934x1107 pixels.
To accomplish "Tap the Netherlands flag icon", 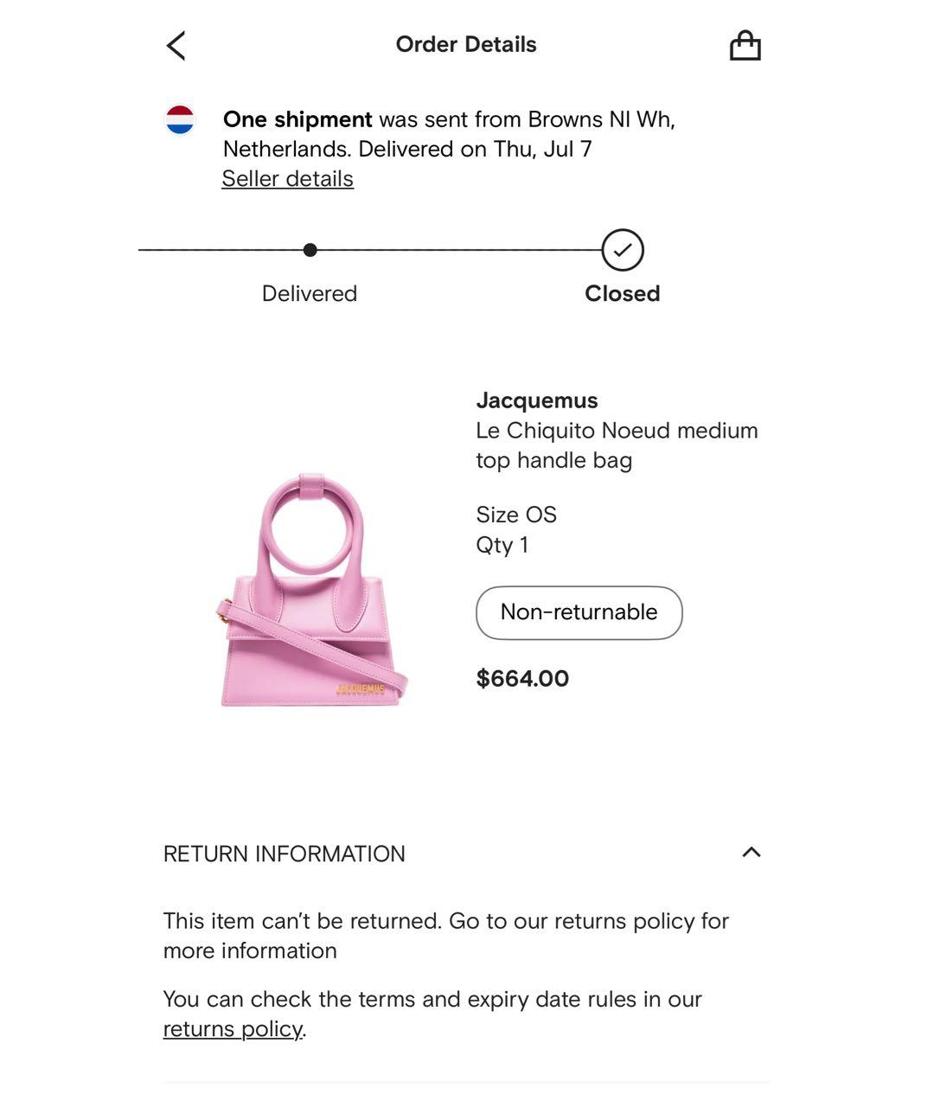I will coord(180,120).
